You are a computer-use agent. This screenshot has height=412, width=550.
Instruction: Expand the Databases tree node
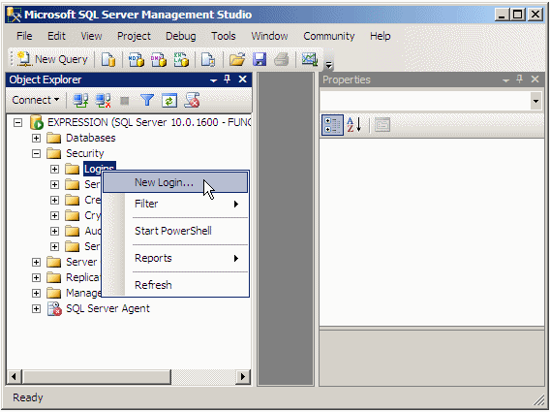[x=36, y=138]
